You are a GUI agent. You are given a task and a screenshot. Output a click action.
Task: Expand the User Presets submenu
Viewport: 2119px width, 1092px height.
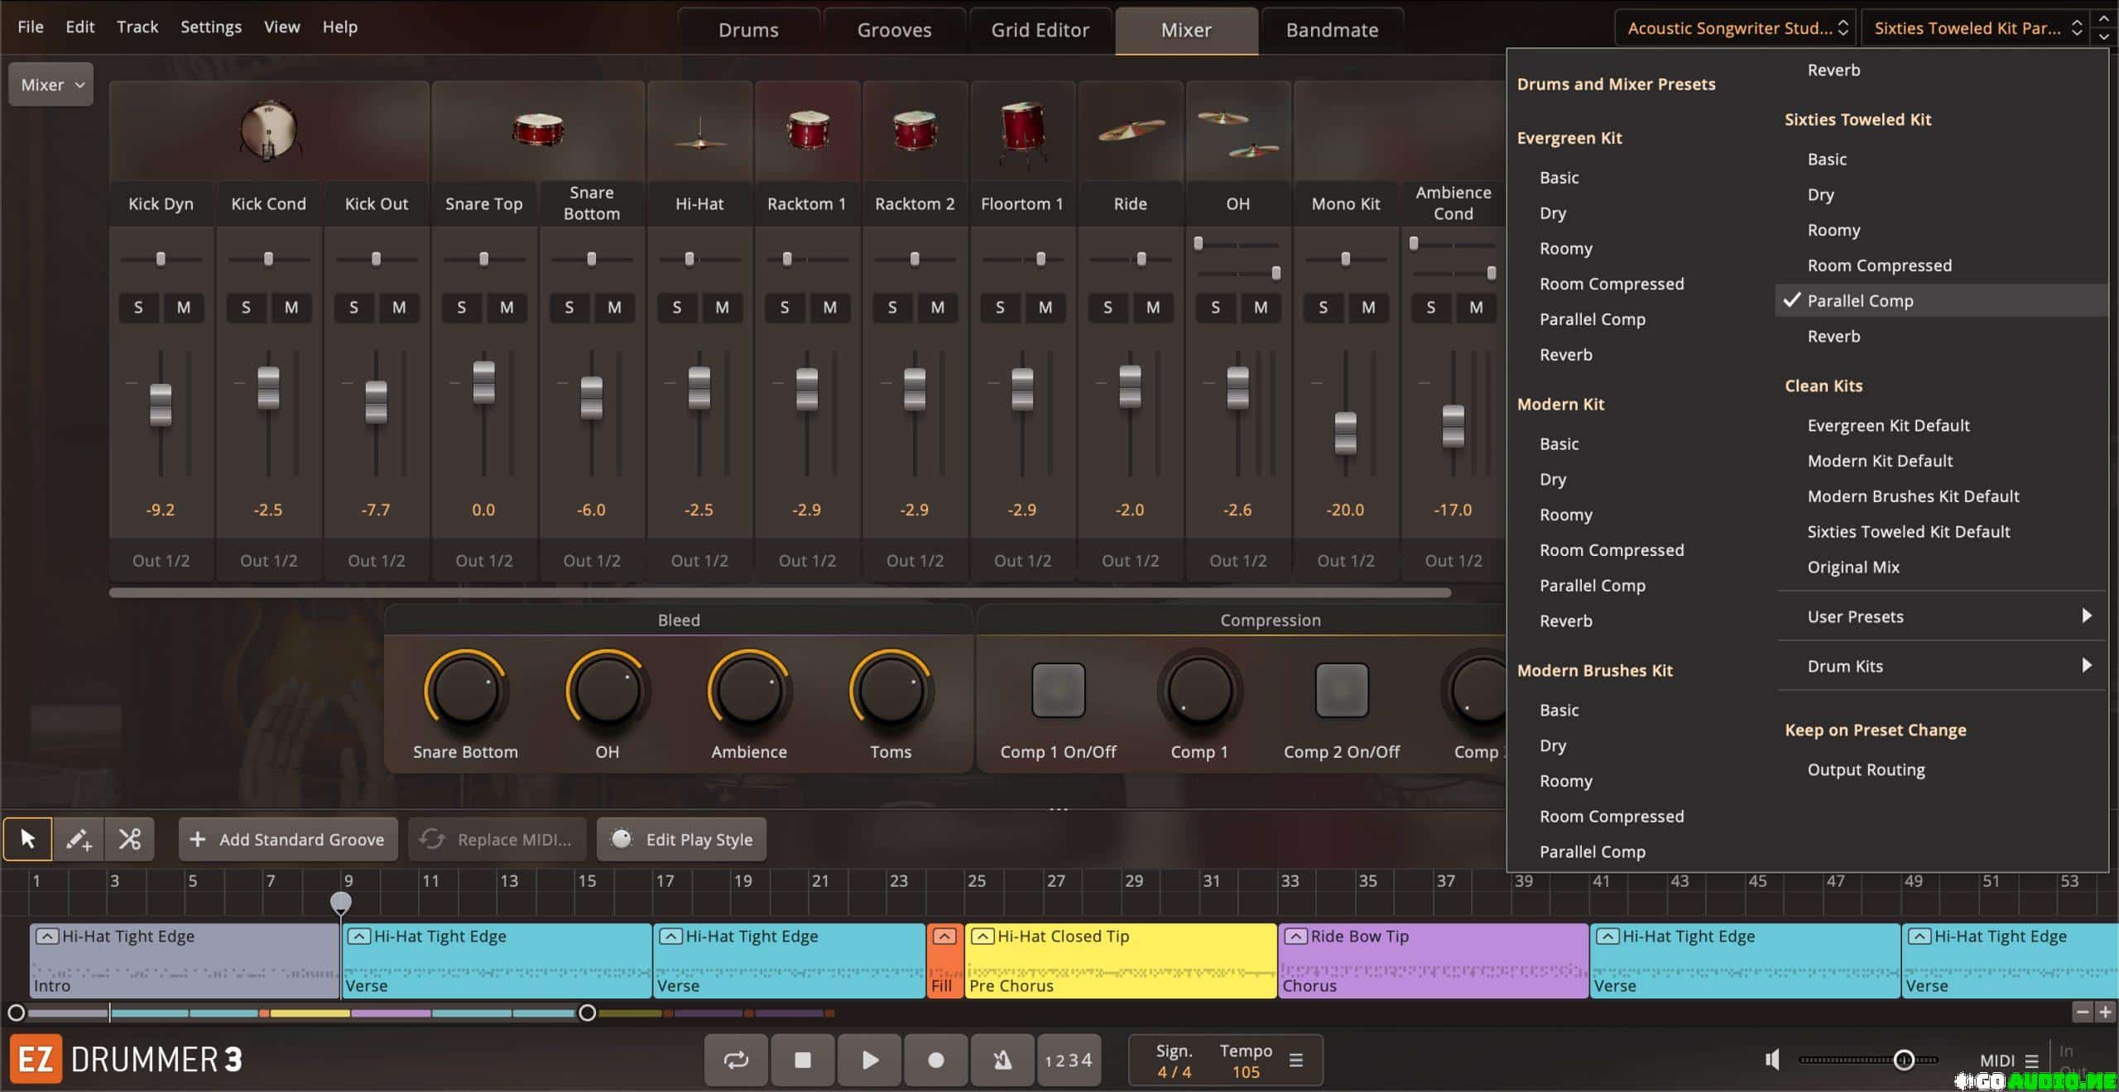[x=1941, y=616]
